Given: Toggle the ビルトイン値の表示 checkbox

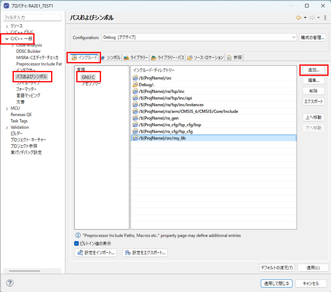Looking at the screenshot, I should click(x=77, y=243).
